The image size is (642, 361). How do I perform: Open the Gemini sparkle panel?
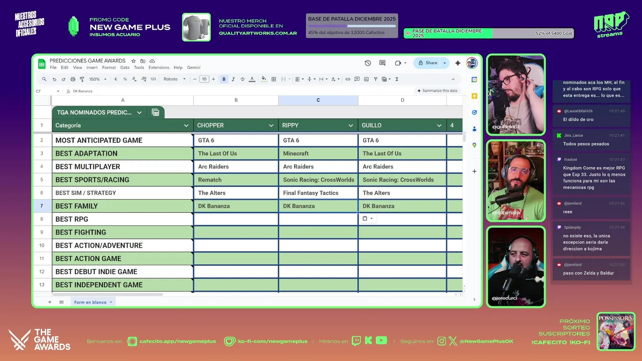[457, 63]
